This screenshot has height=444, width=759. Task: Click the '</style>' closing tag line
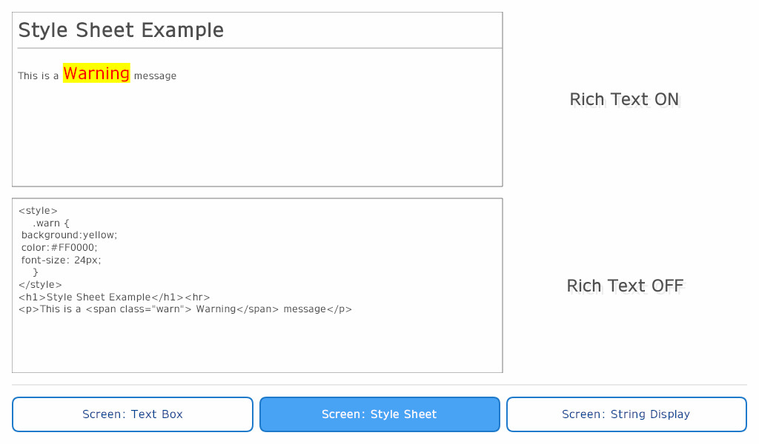point(40,285)
